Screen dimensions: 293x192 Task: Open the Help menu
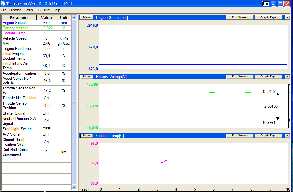(57, 10)
